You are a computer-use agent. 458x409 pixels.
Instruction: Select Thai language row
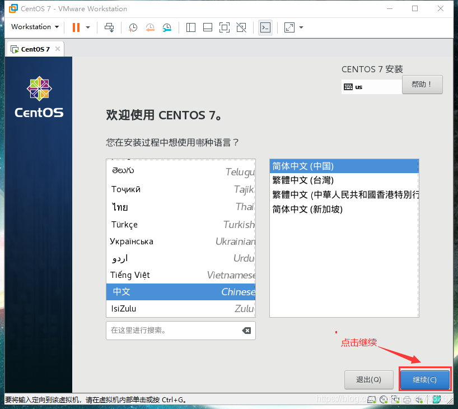pos(181,207)
